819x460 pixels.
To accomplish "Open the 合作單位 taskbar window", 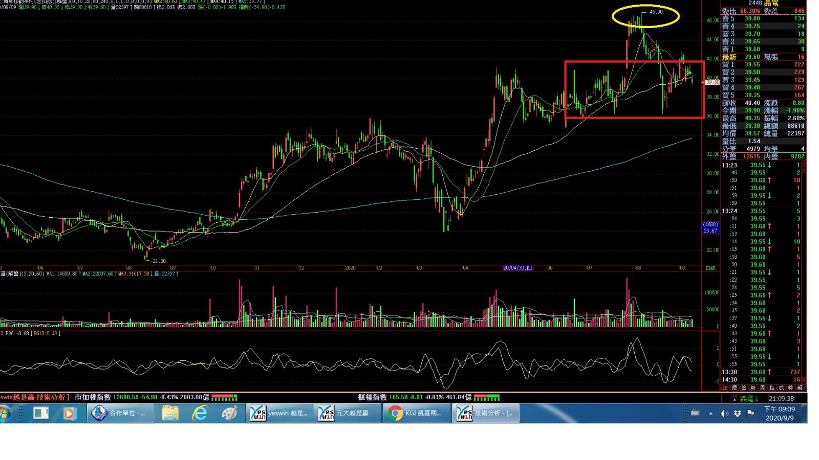I will [x=120, y=413].
